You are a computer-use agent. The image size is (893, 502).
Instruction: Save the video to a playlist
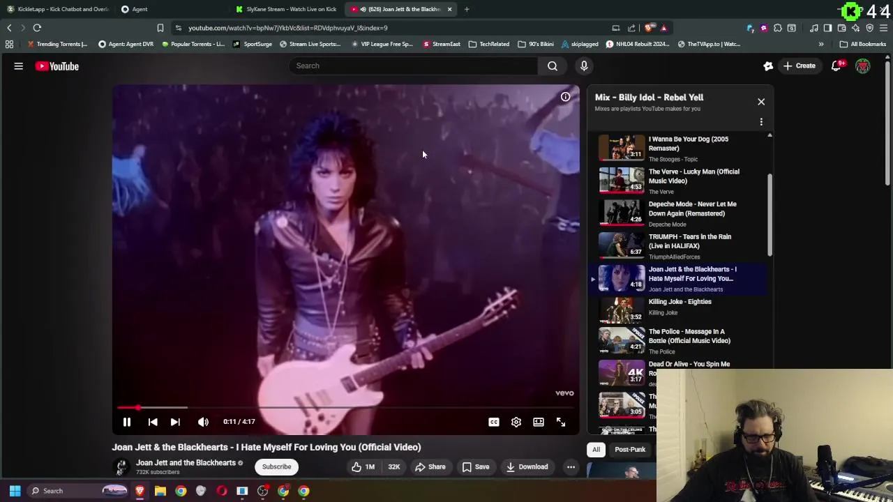476,467
